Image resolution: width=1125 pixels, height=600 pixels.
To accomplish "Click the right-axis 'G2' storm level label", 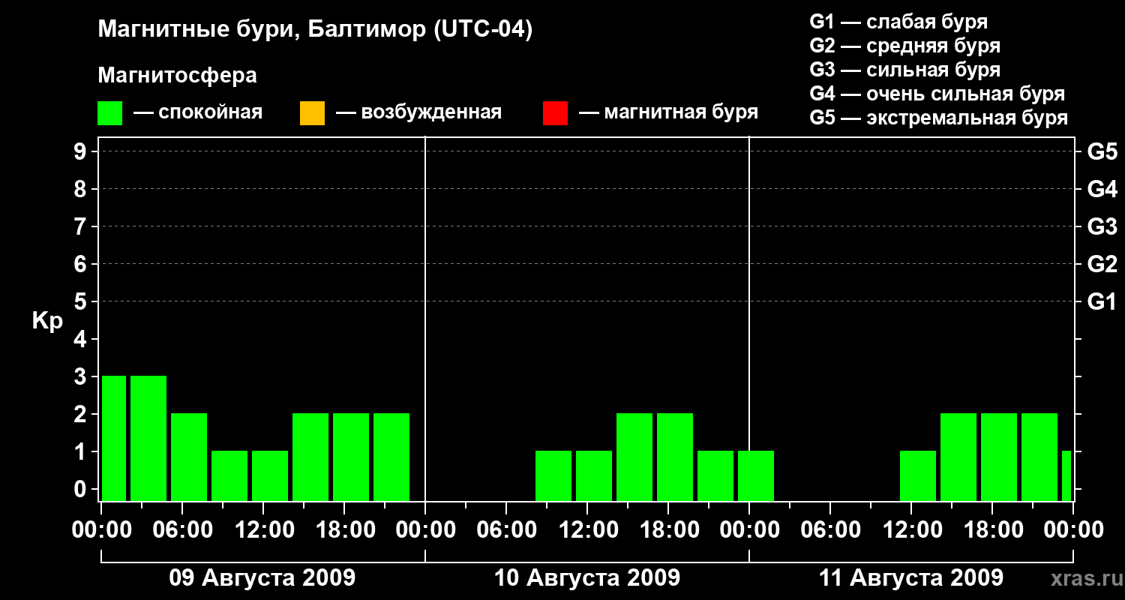I will [1102, 264].
